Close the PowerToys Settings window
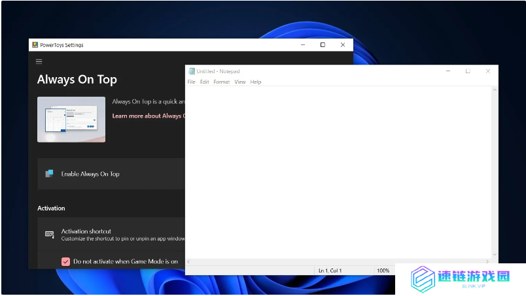Image resolution: width=526 pixels, height=296 pixels. (x=343, y=44)
